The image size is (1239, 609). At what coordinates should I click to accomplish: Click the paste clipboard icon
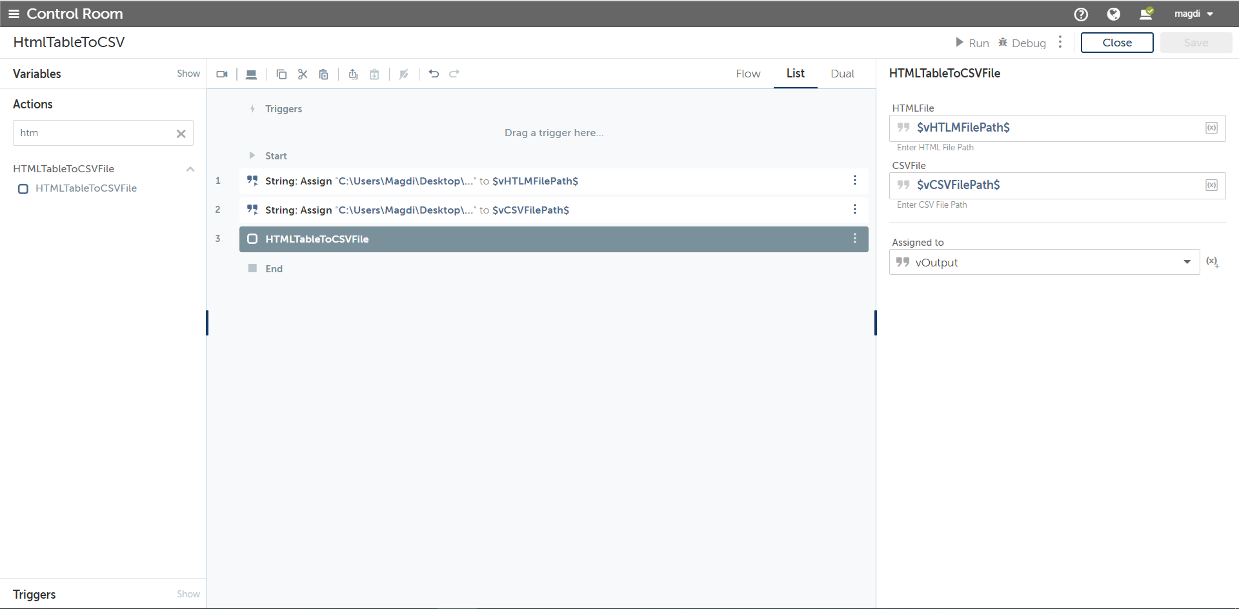[324, 74]
